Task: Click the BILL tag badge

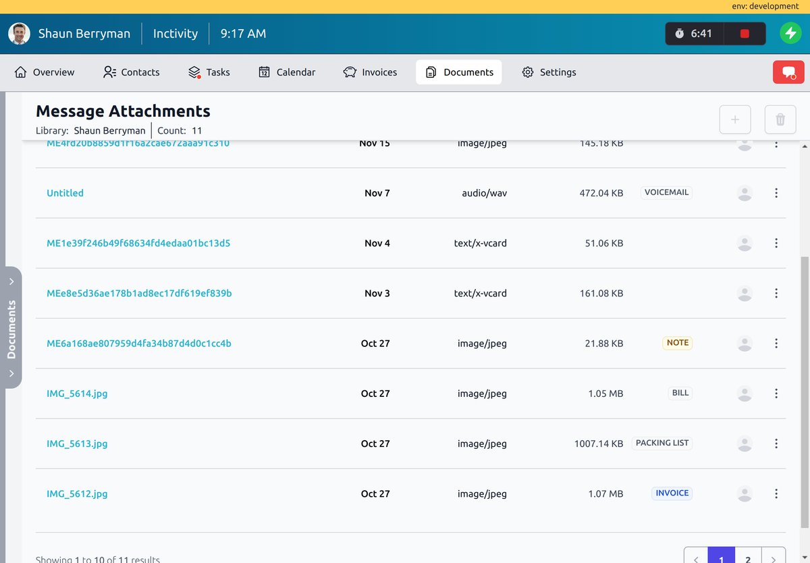Action: coord(680,393)
